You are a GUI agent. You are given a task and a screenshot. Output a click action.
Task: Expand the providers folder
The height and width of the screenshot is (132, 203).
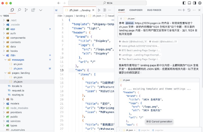click(4, 112)
